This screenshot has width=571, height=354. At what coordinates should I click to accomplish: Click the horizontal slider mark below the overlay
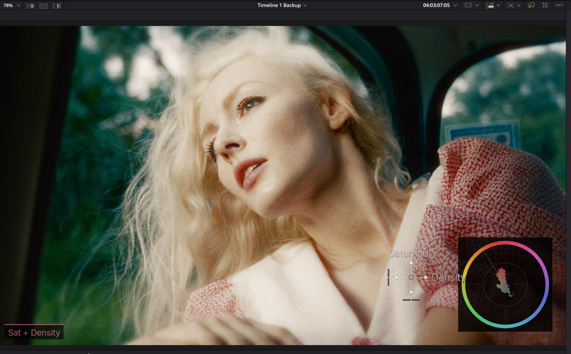[411, 300]
